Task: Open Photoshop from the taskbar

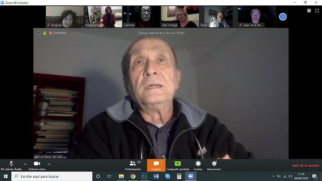Action: [144, 176]
